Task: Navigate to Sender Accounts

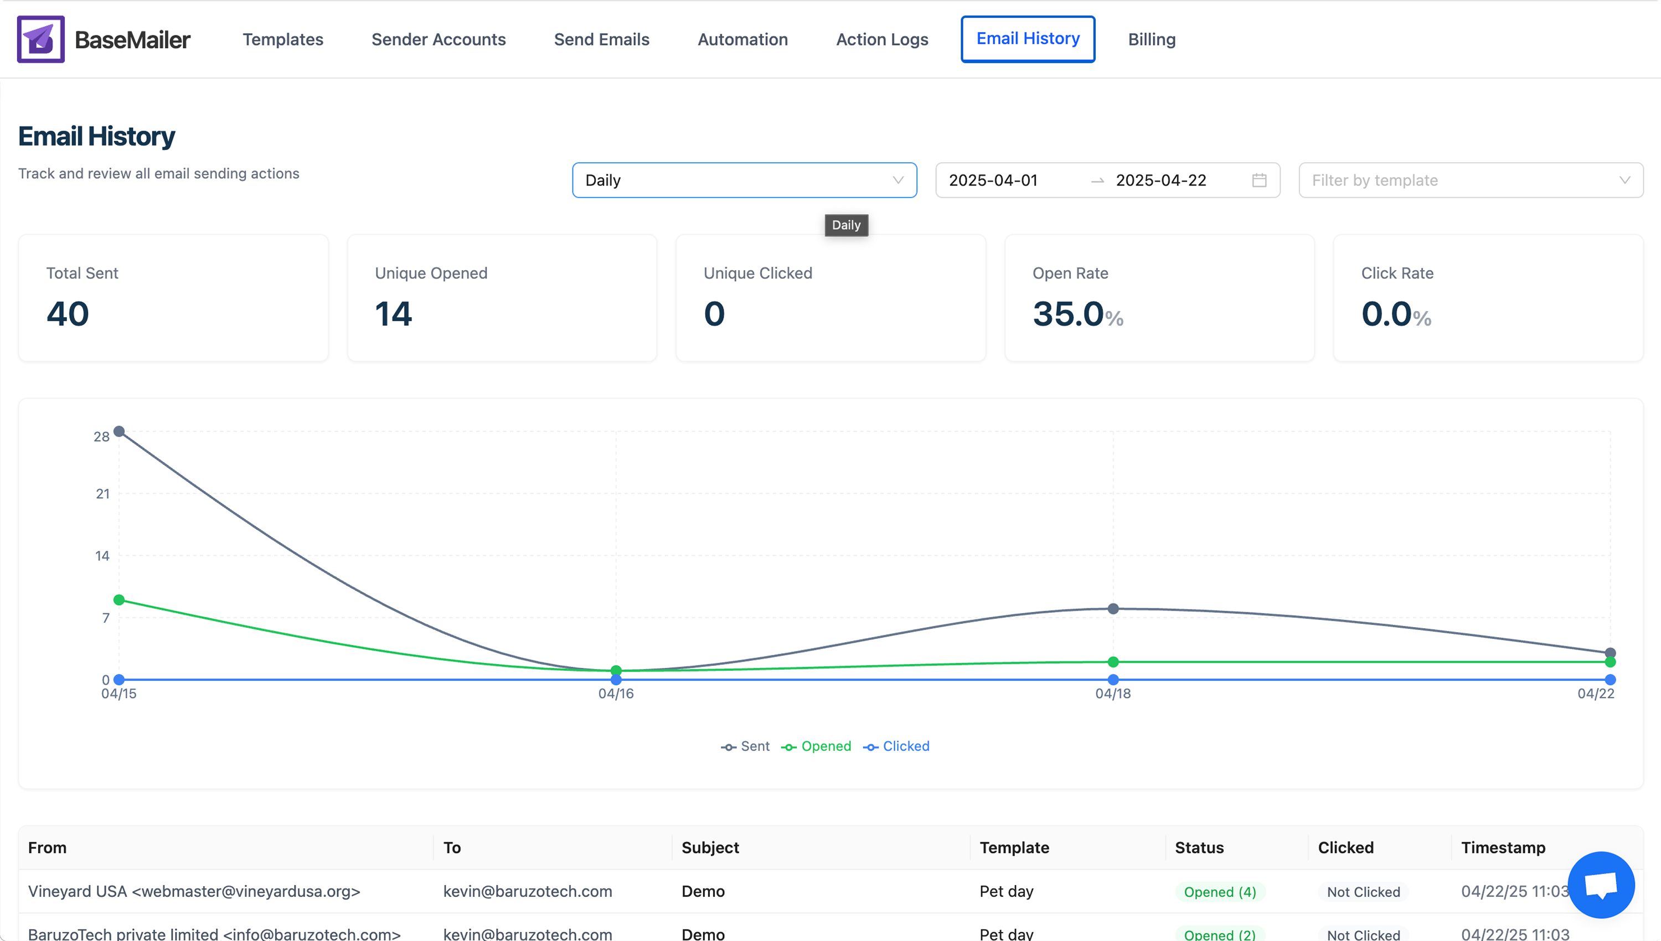Action: [438, 39]
